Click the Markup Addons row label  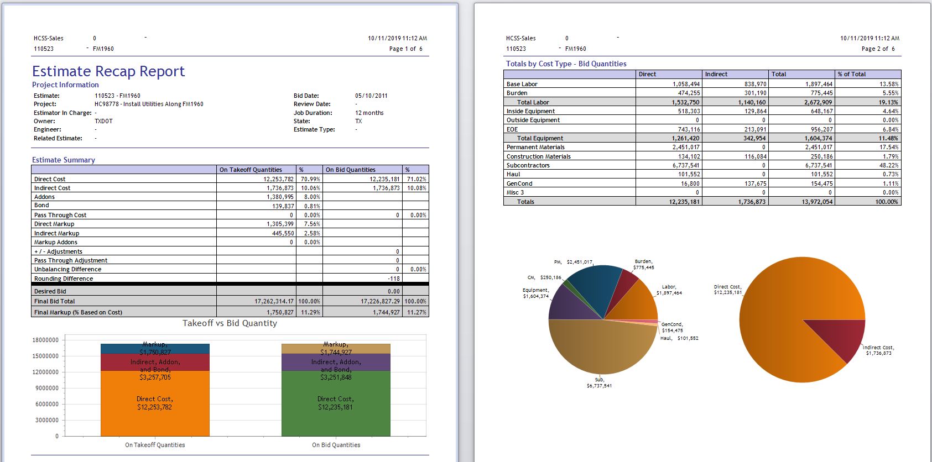56,242
